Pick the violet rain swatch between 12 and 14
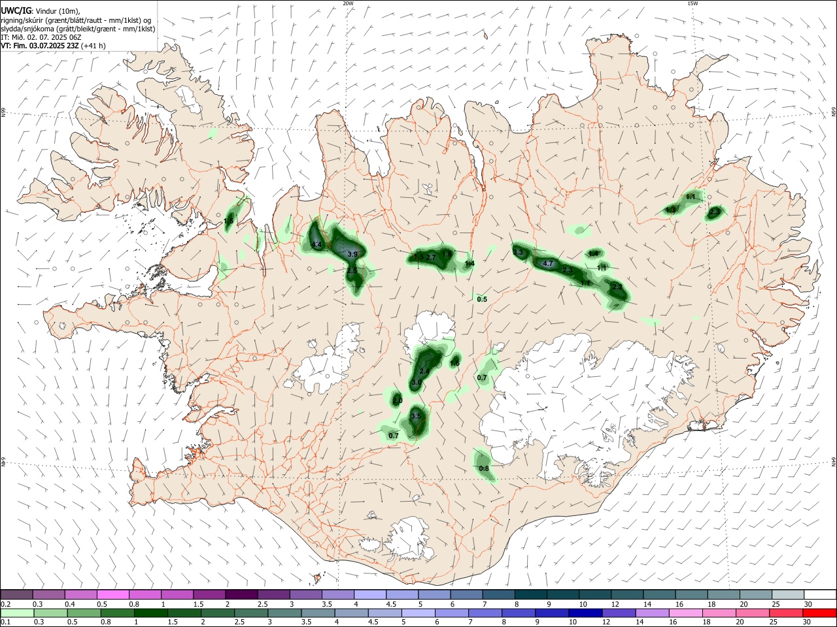Screen dimensions: 837x627 tap(619, 613)
